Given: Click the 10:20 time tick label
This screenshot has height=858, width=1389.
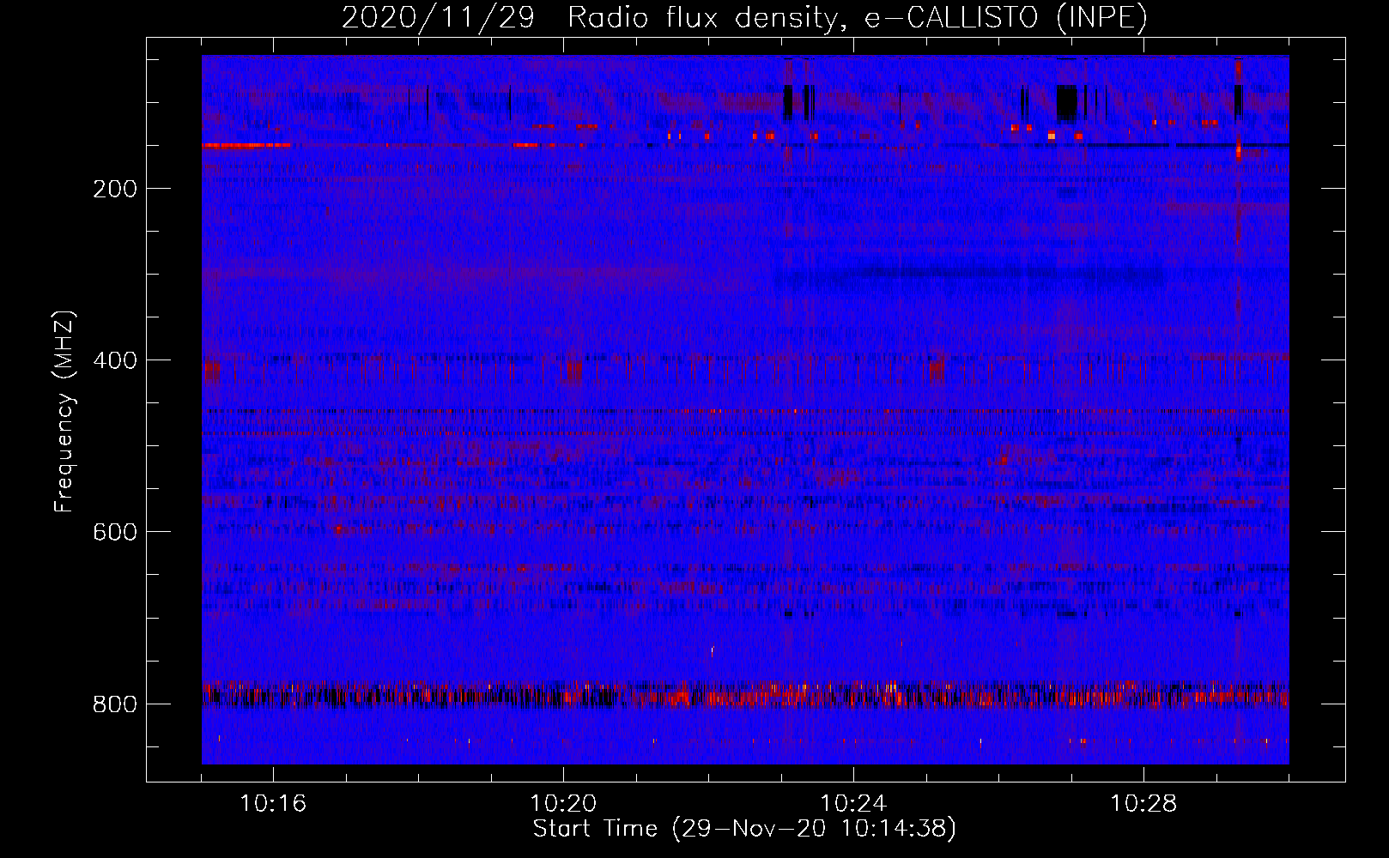Looking at the screenshot, I should point(563,804).
